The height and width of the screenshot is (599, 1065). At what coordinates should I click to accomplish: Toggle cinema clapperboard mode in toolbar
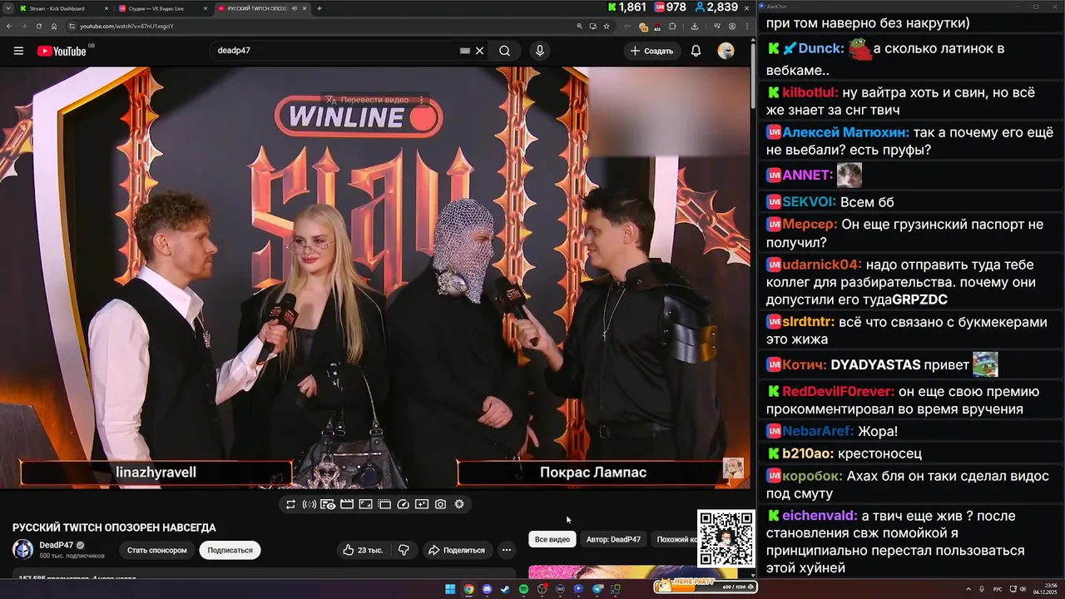pyautogui.click(x=347, y=504)
